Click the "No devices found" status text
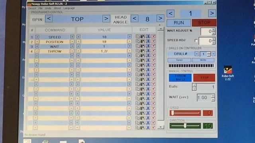Viewport: 255px width, 143px height. (35, 135)
